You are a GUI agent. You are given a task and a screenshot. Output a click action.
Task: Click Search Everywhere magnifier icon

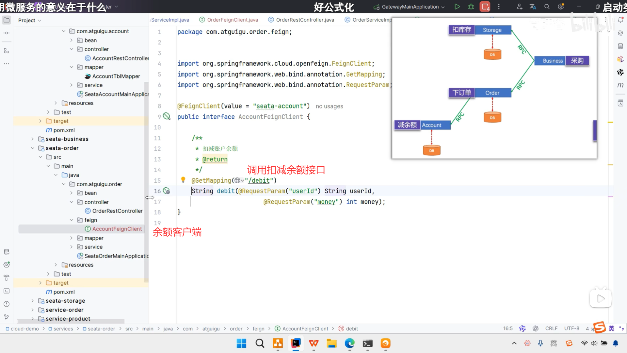click(547, 7)
